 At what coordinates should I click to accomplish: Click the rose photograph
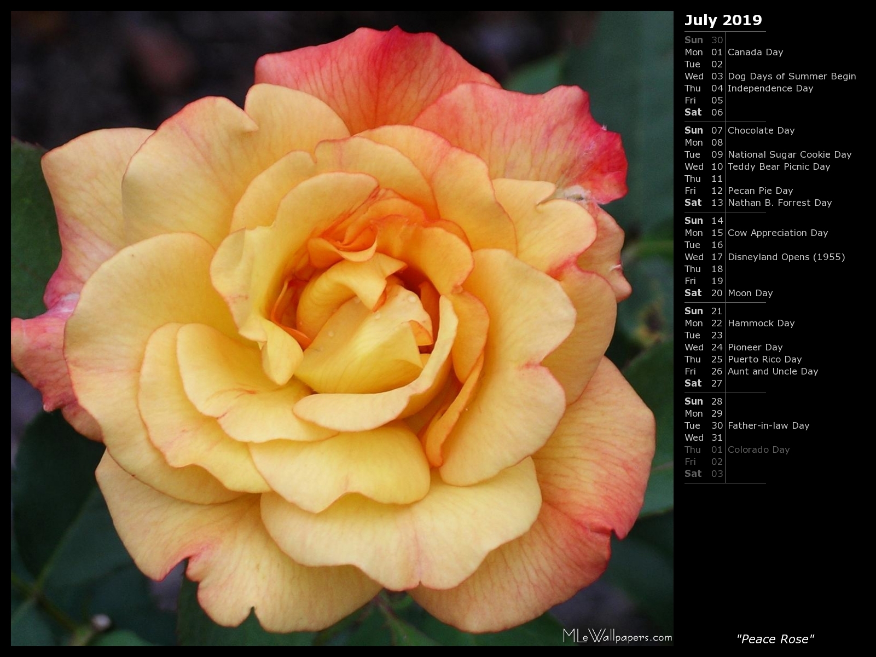(x=342, y=328)
